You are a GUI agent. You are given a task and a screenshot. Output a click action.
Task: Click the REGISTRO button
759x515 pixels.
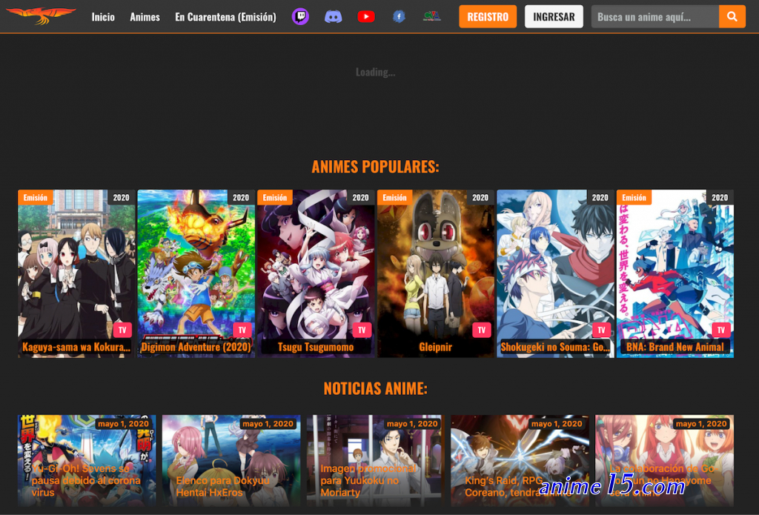click(488, 16)
